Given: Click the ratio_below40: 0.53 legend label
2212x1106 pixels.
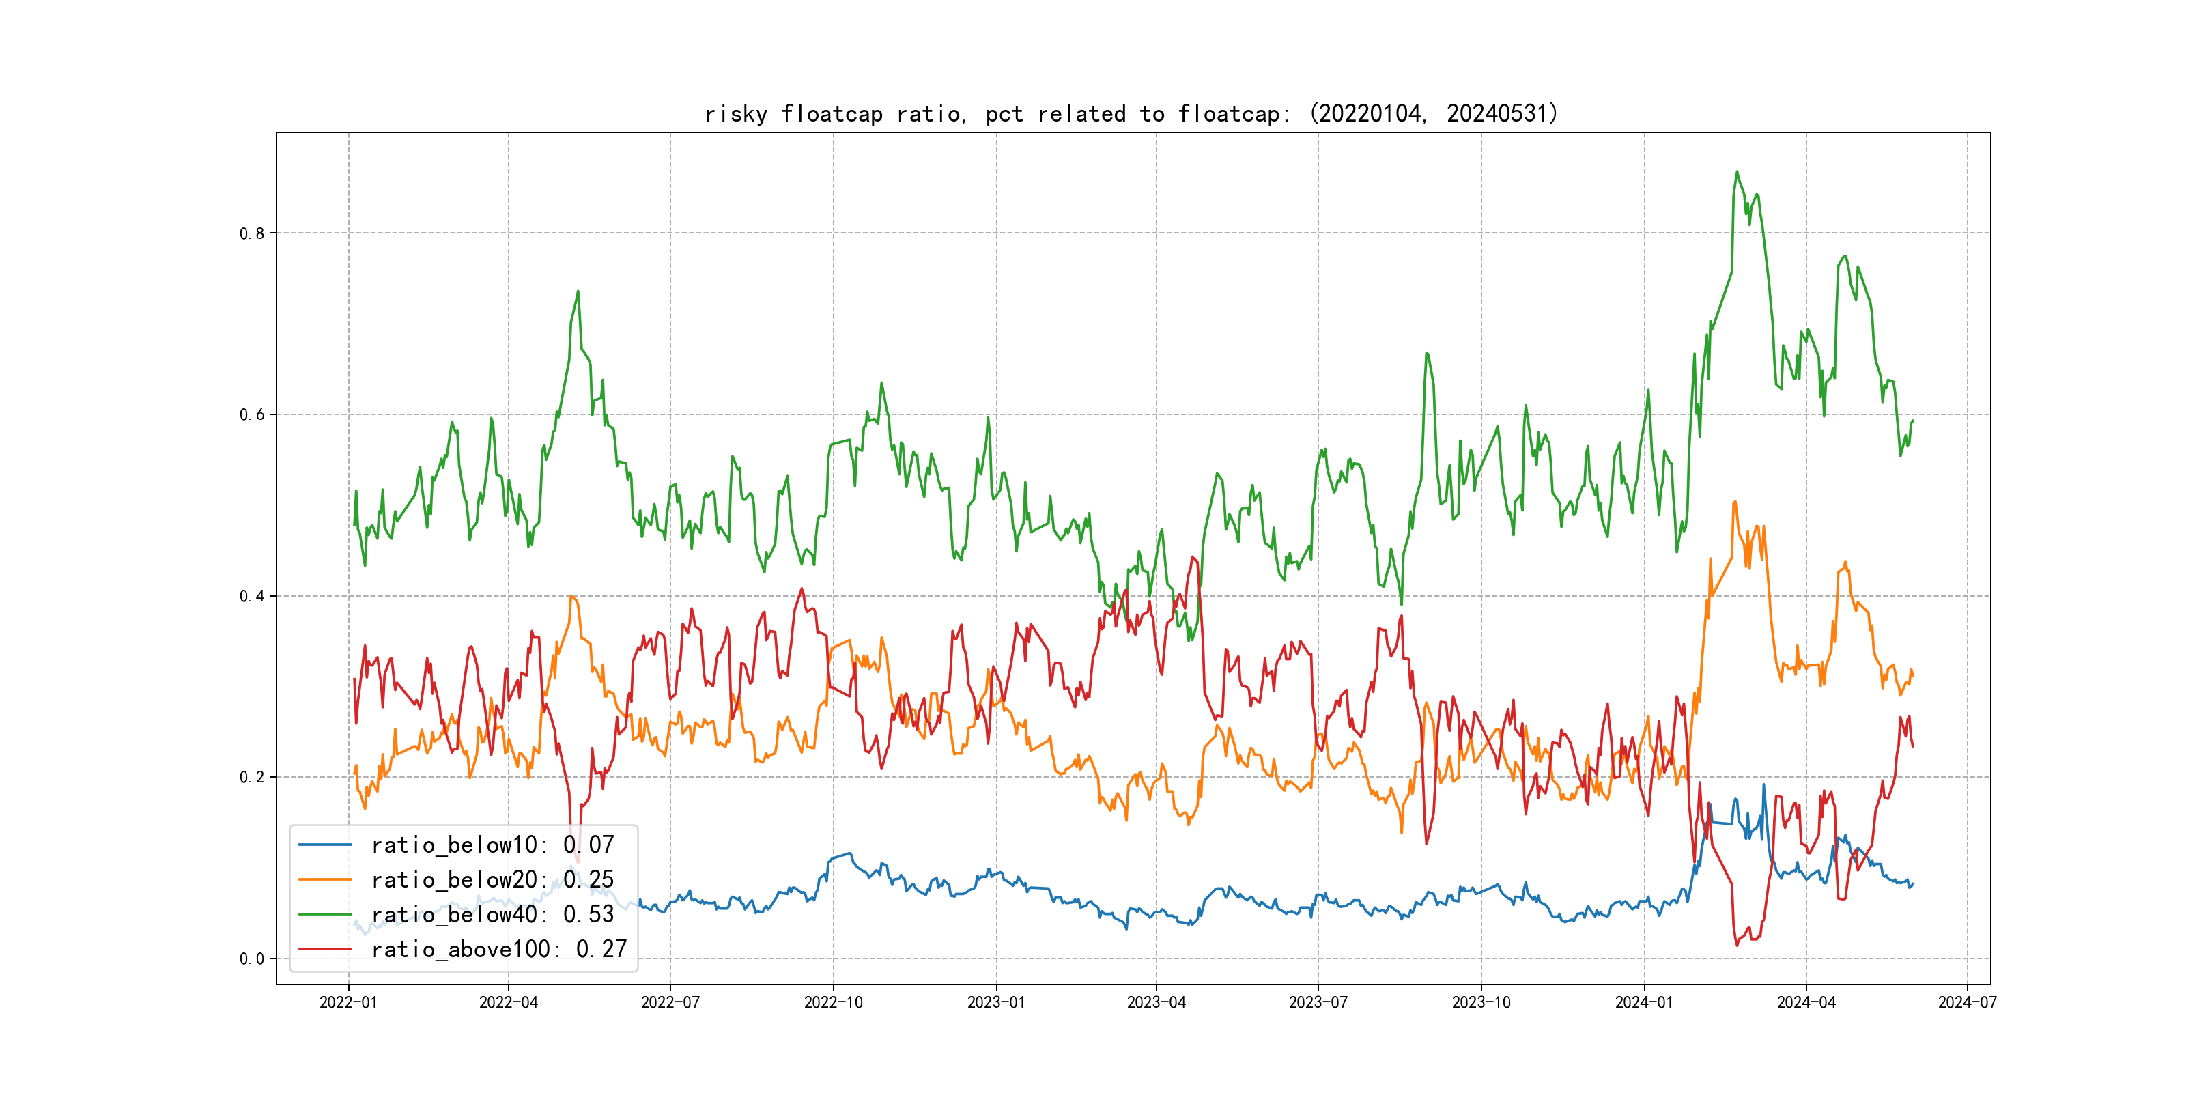Looking at the screenshot, I should [x=492, y=915].
